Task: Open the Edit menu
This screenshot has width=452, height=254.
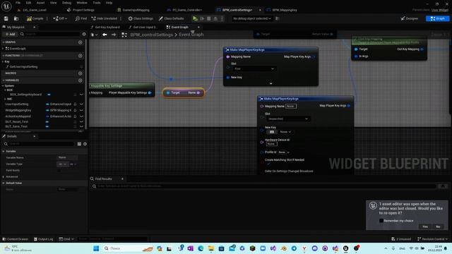Action: (x=28, y=3)
